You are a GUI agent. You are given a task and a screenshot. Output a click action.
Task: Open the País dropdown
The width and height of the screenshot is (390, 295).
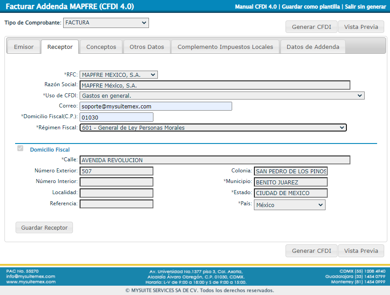[289, 205]
